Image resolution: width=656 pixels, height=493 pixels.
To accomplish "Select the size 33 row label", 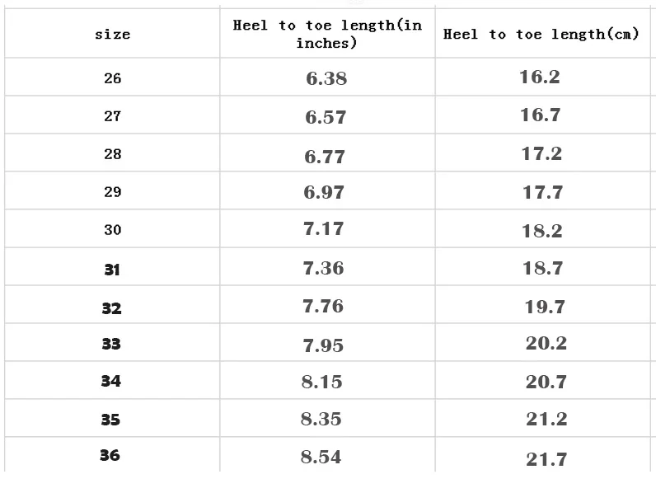I will click(x=111, y=344).
